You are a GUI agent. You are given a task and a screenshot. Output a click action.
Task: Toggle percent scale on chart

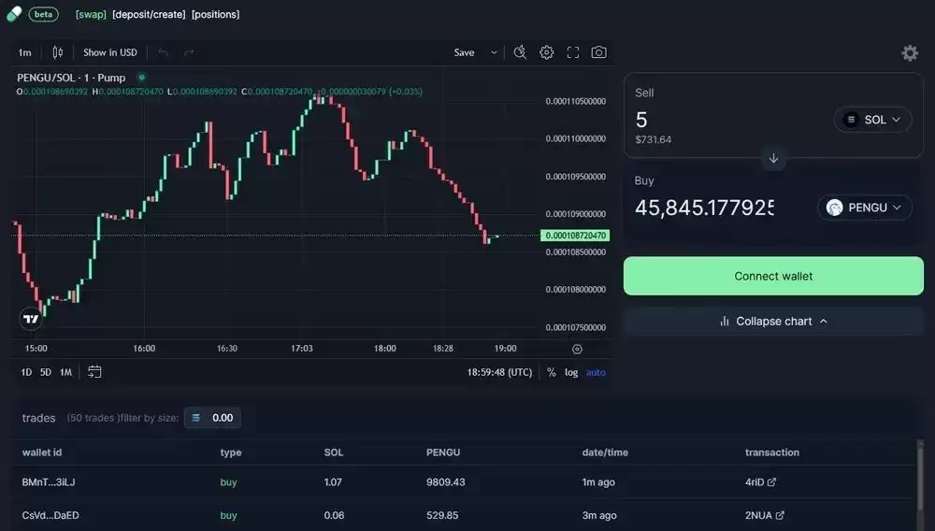(552, 372)
